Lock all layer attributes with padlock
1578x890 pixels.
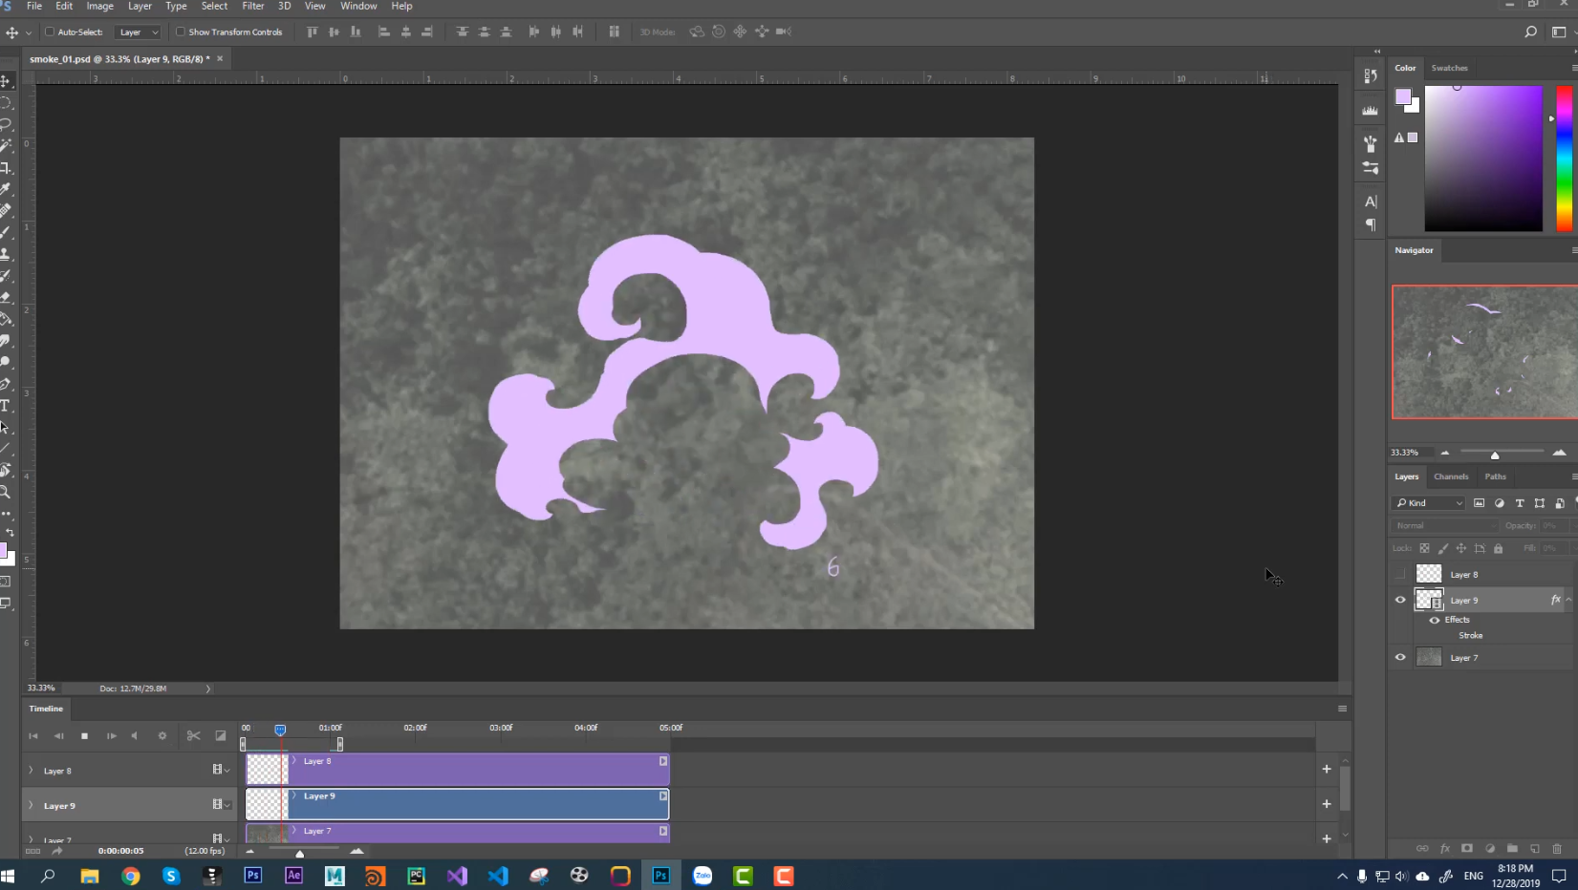coord(1499,548)
